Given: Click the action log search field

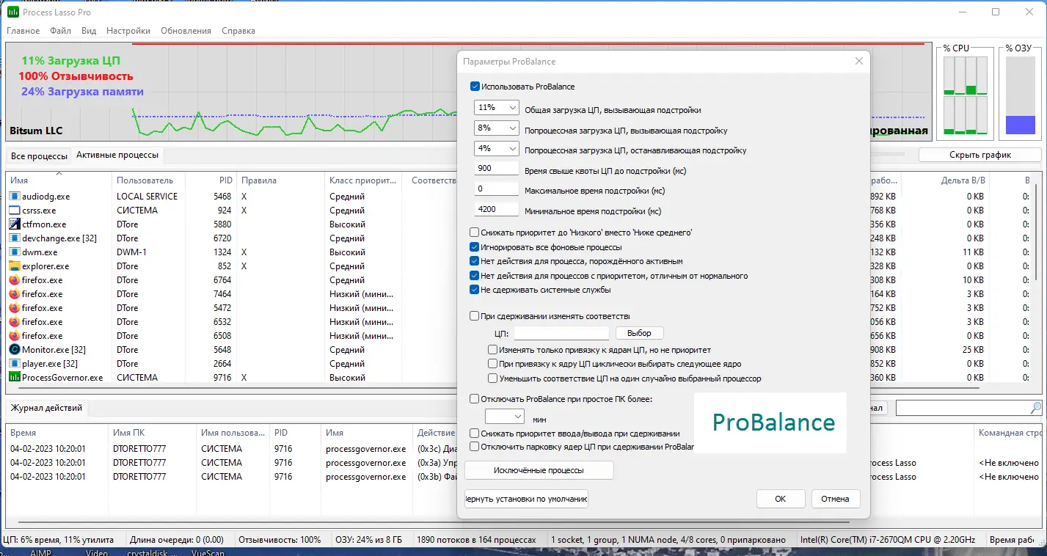Looking at the screenshot, I should pyautogui.click(x=962, y=408).
